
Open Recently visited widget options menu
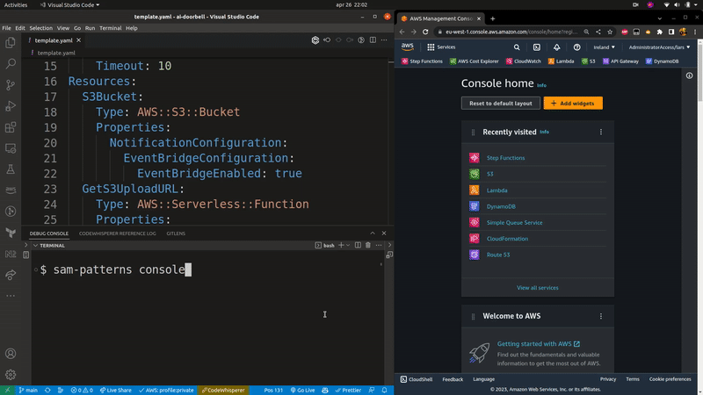click(x=601, y=132)
